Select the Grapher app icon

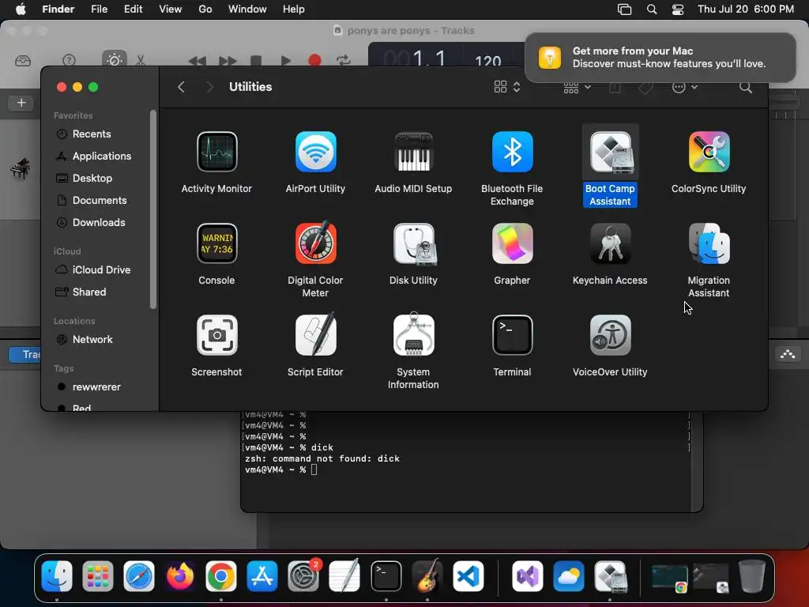click(512, 243)
